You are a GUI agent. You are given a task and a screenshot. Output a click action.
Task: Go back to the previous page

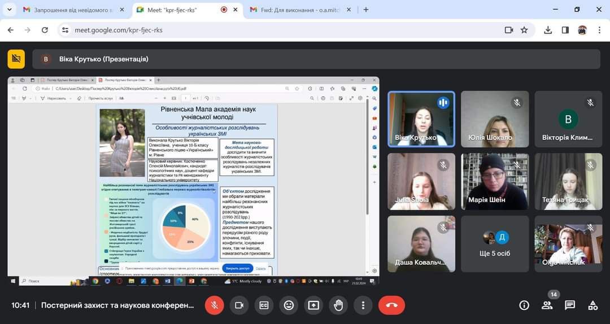(11, 30)
